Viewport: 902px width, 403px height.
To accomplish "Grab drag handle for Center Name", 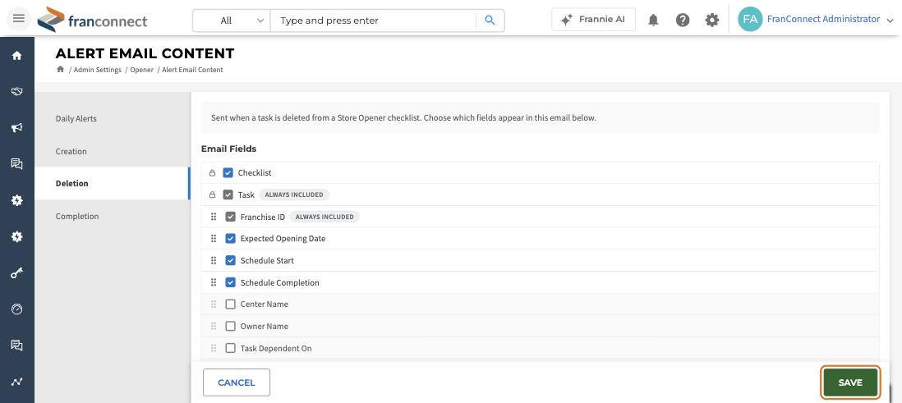I will coord(214,305).
